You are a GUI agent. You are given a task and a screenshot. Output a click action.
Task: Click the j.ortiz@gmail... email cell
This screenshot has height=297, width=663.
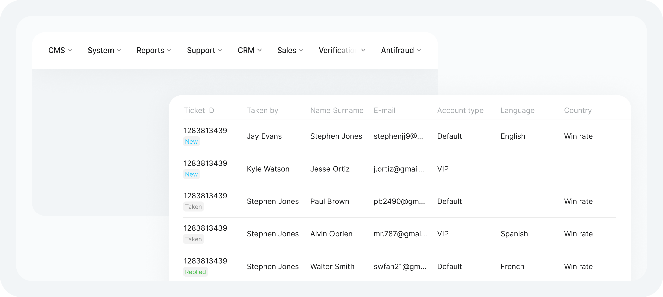[399, 169]
